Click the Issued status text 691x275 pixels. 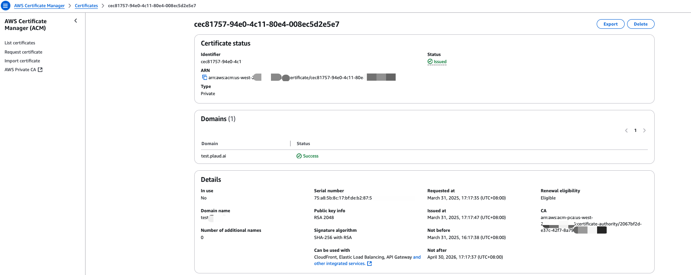point(440,62)
